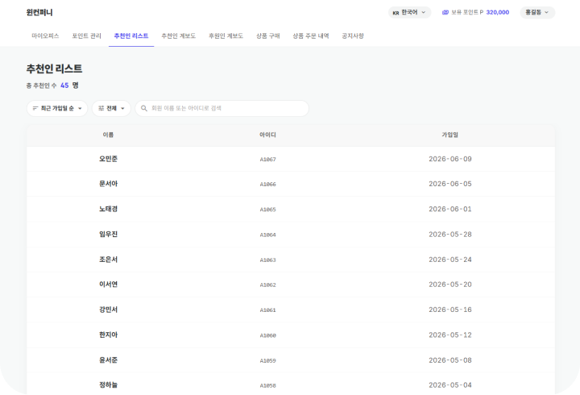The image size is (580, 395).
Task: Click the join date 2026-06-09
Action: tap(450, 159)
